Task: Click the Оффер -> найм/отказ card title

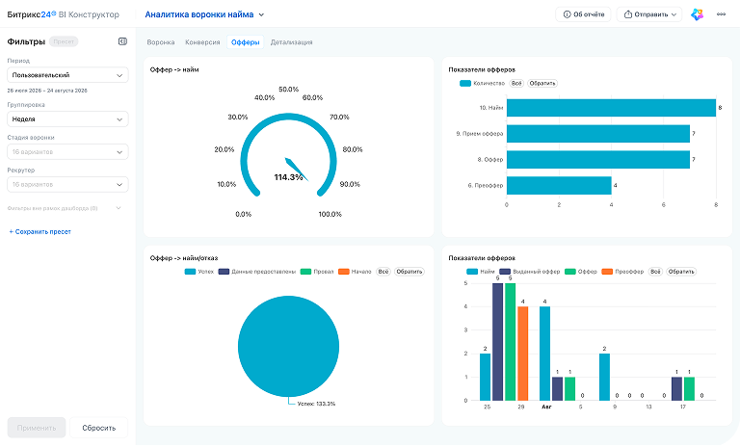Action: point(184,258)
